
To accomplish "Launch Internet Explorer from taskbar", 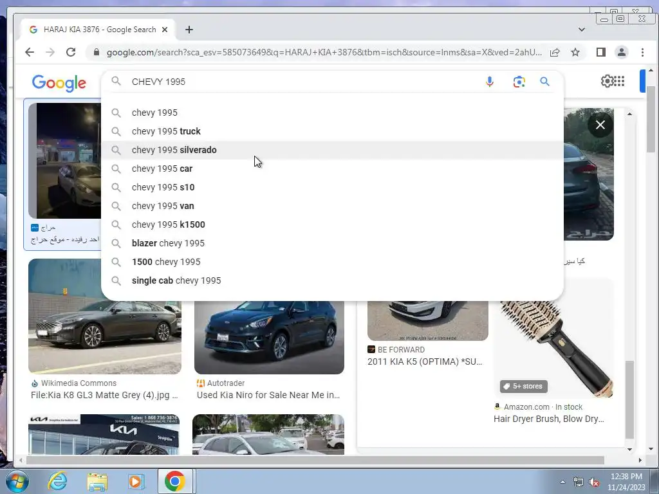I will tap(57, 481).
